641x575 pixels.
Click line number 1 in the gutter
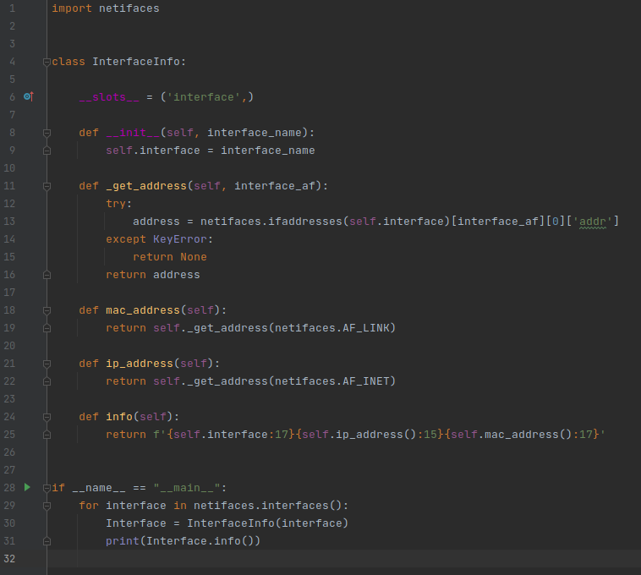pos(13,8)
